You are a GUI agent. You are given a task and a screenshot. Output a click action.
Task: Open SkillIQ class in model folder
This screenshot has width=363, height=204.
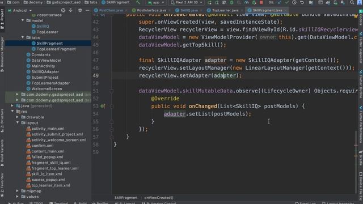click(x=43, y=27)
